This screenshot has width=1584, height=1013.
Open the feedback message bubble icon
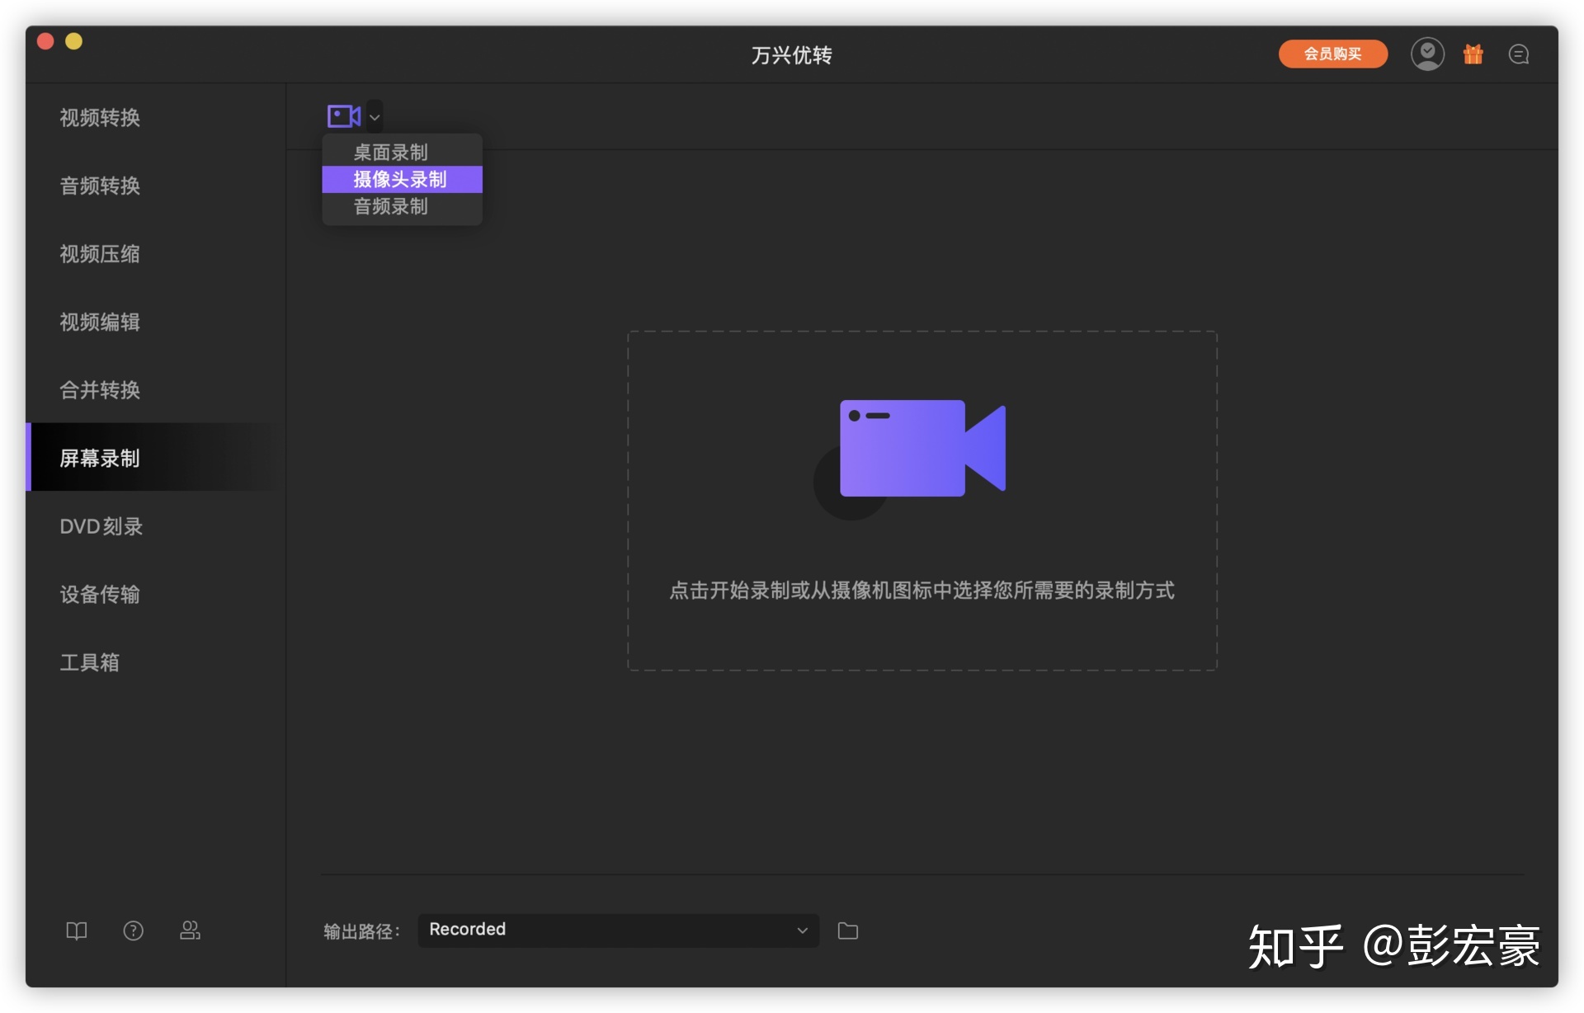point(1519,54)
